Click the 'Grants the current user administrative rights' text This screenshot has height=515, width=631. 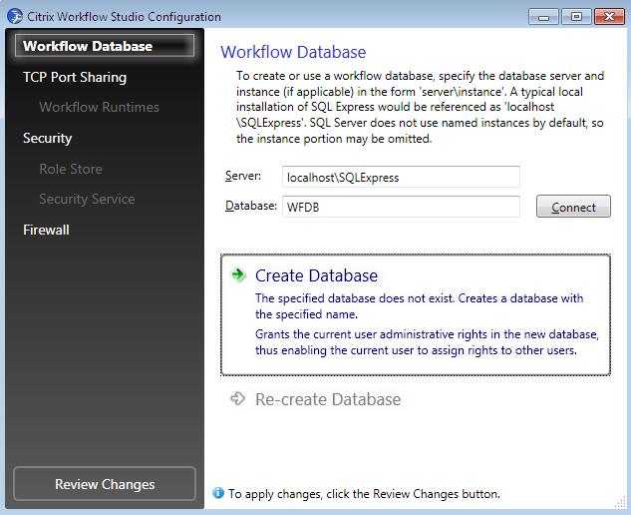click(x=427, y=342)
